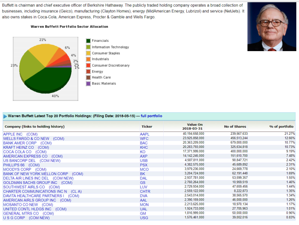
Task: Open BANK OF NEW YORK MELLON CORP link
Action: pyautogui.click(x=43, y=173)
